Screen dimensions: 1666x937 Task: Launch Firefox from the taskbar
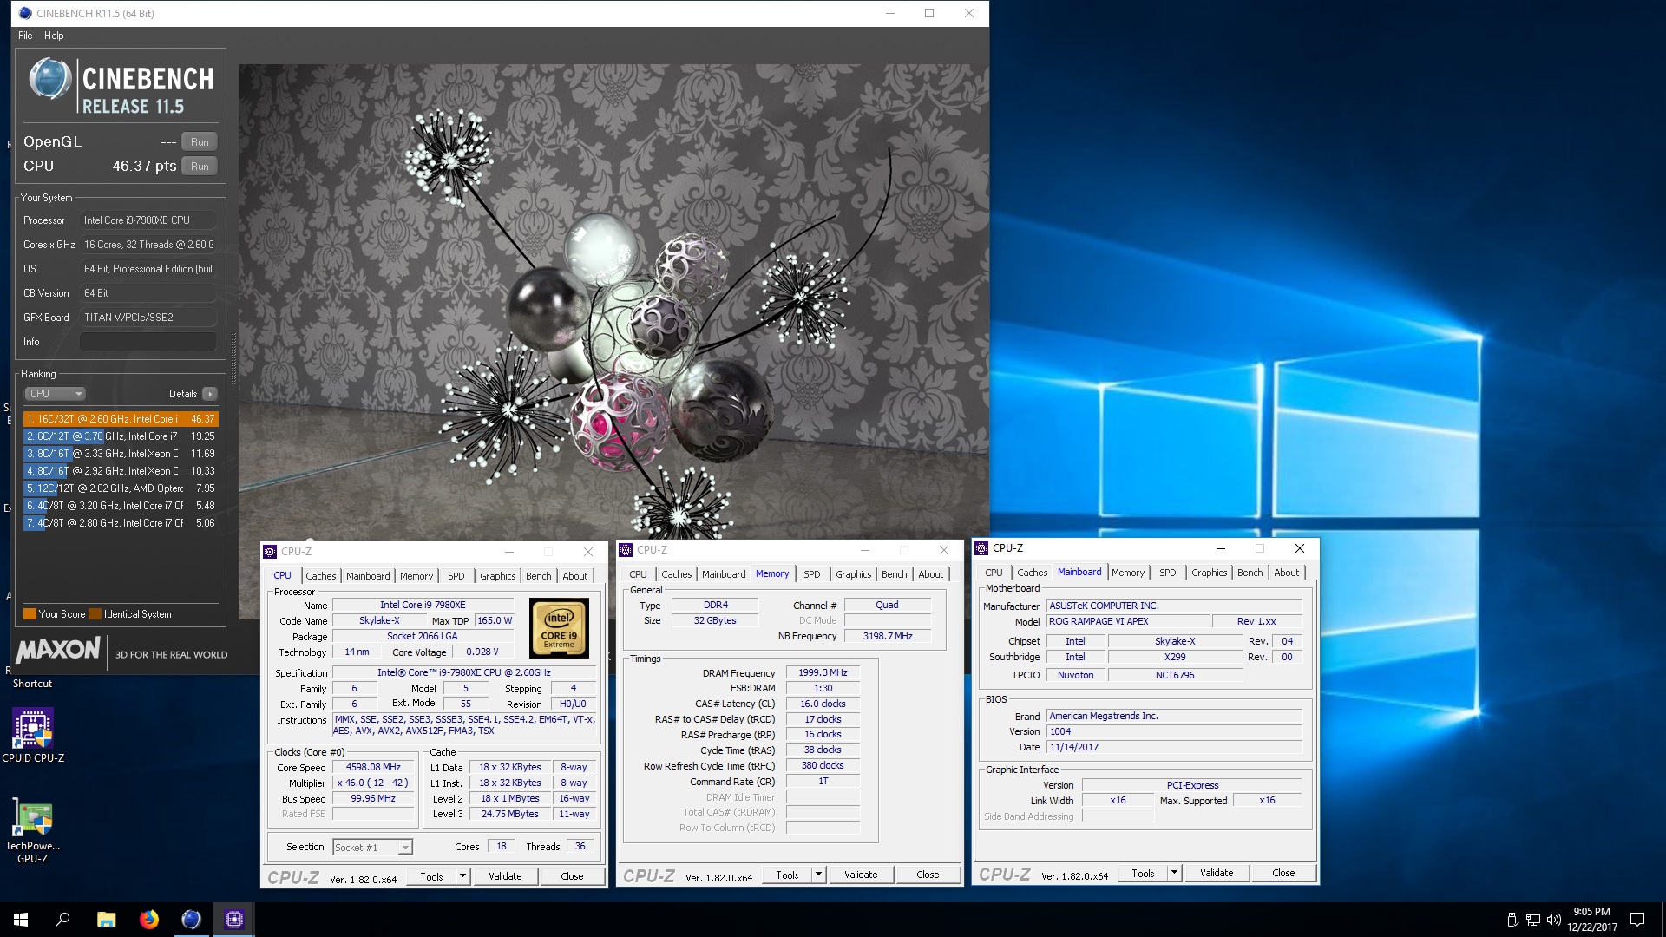[x=149, y=920]
